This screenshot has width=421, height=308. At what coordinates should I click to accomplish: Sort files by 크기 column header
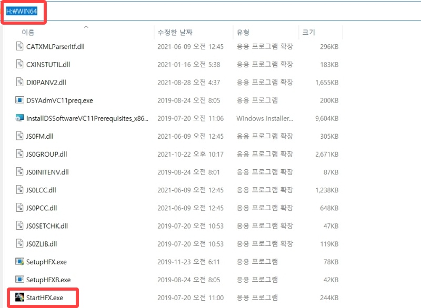point(308,33)
